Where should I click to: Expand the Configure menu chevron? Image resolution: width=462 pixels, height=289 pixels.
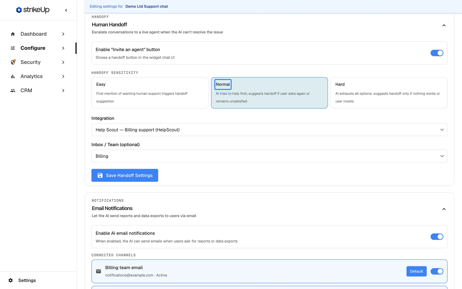63,48
